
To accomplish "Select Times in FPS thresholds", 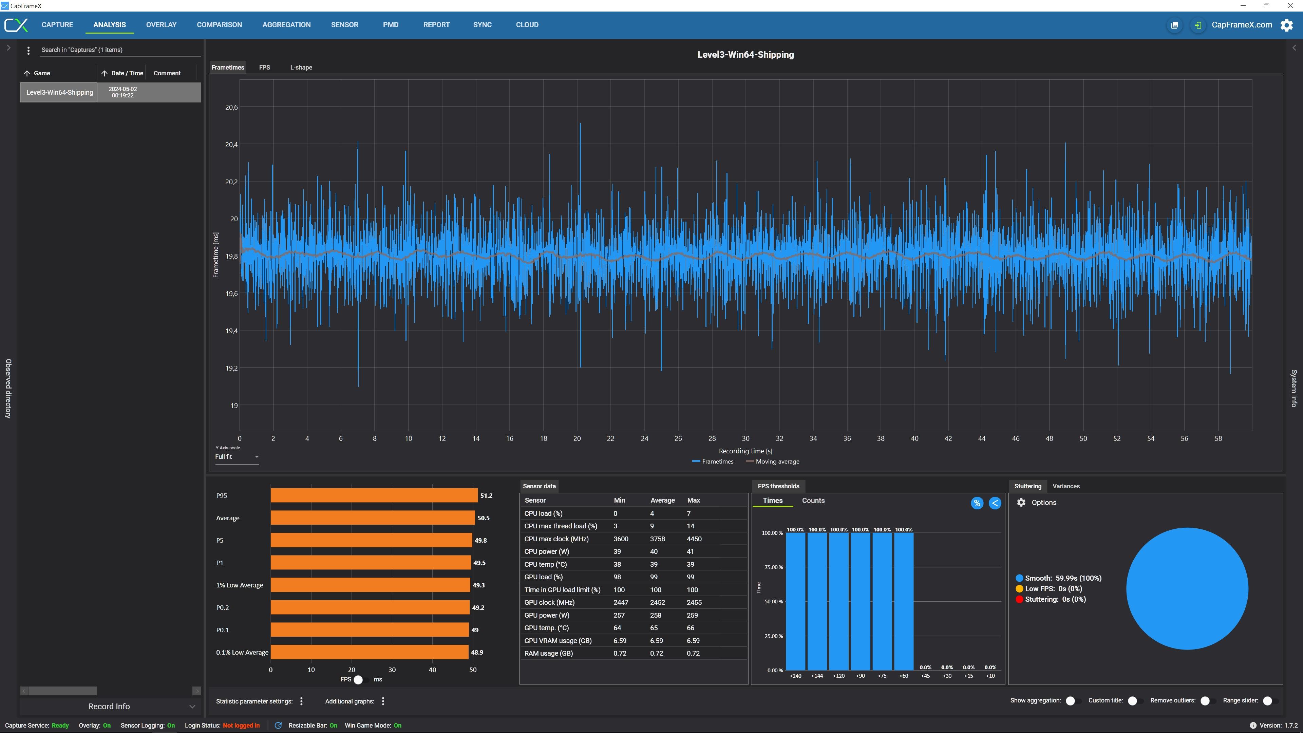I will pyautogui.click(x=772, y=501).
